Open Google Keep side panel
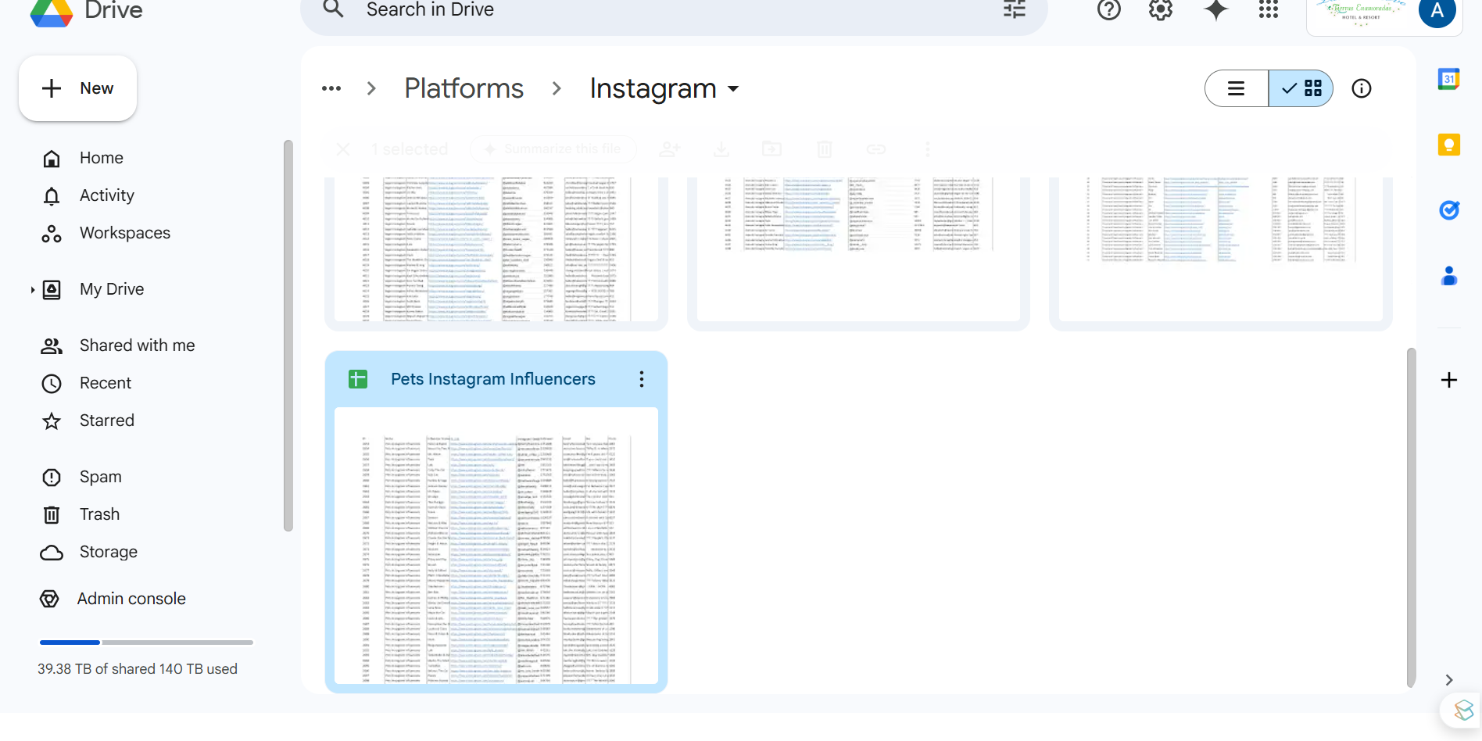1482x741 pixels. [x=1449, y=145]
